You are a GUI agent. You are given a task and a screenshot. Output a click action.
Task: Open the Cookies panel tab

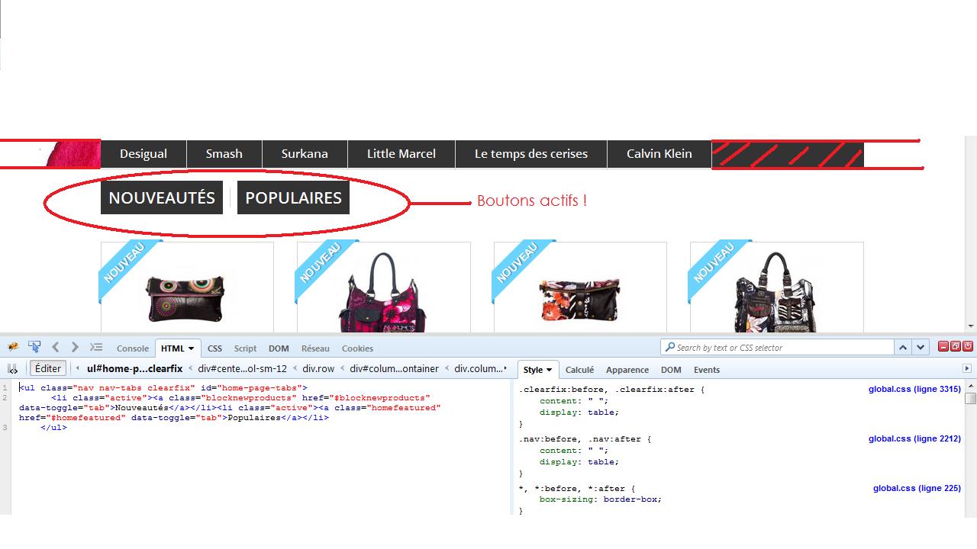pos(357,348)
